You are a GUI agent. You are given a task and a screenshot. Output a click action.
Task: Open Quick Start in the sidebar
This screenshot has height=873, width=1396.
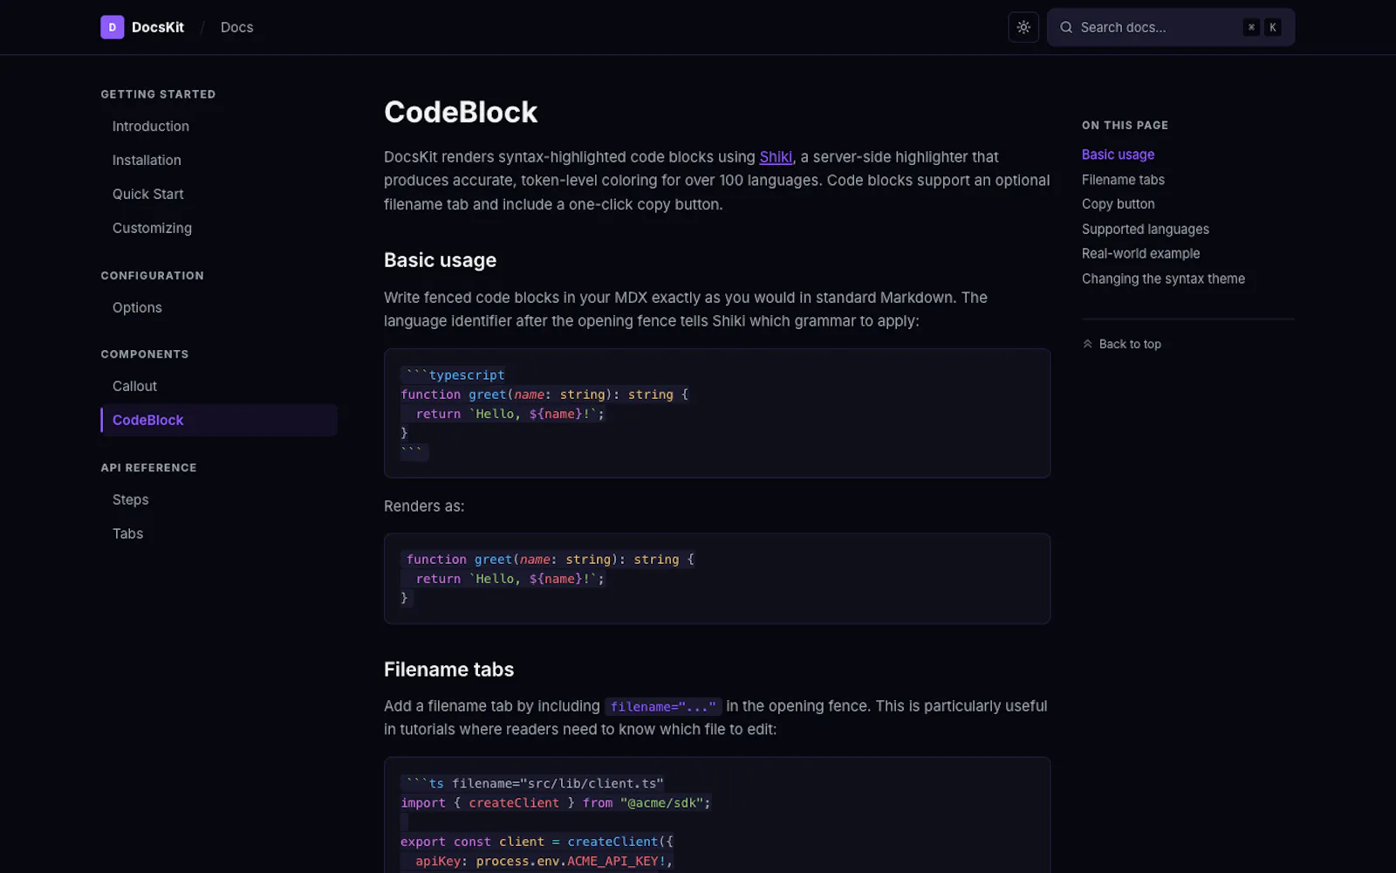pos(147,194)
